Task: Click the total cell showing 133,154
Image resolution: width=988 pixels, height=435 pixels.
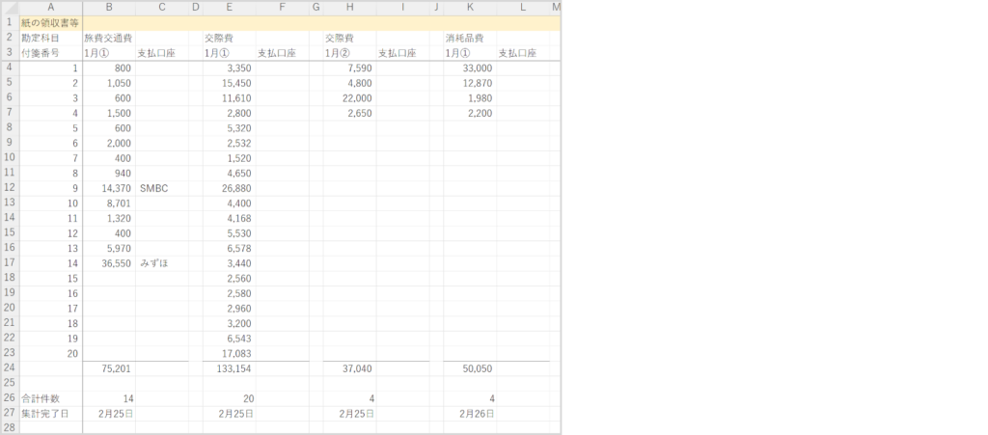Action: coord(228,367)
